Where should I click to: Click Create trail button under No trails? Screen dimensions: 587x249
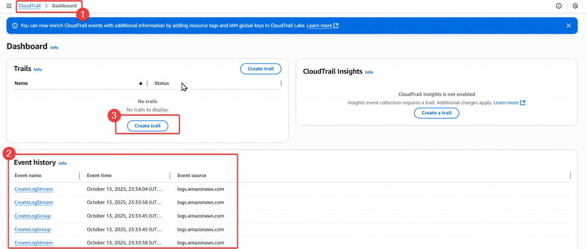click(x=147, y=126)
